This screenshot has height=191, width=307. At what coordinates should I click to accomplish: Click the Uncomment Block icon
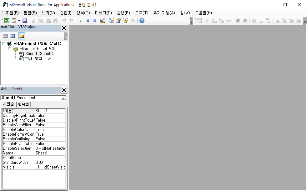[269, 21]
